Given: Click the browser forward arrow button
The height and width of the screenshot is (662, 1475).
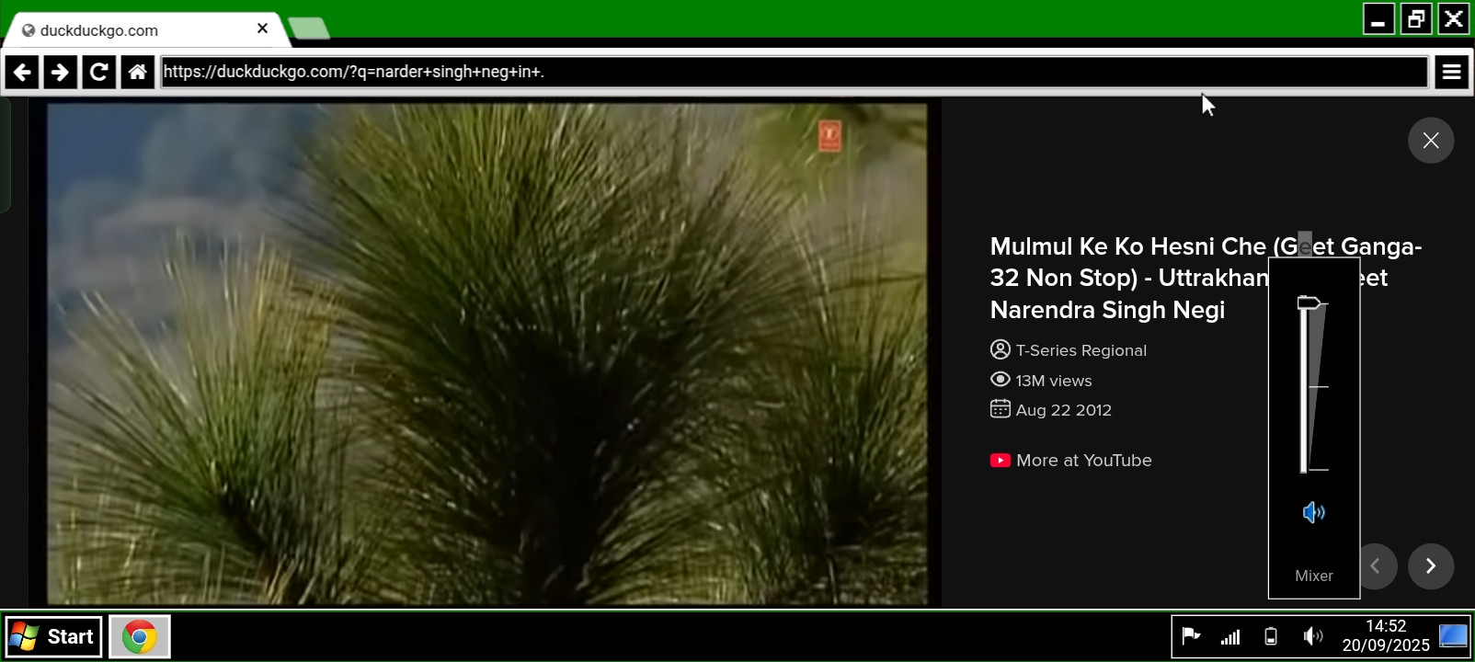Looking at the screenshot, I should pos(60,72).
